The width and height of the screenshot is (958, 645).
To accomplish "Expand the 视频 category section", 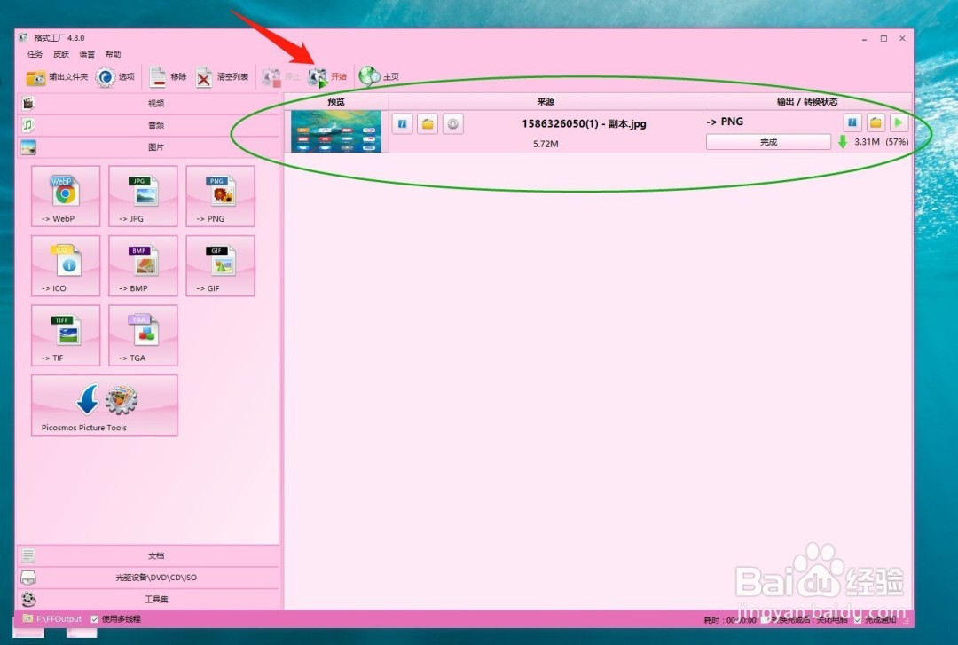I will (148, 103).
